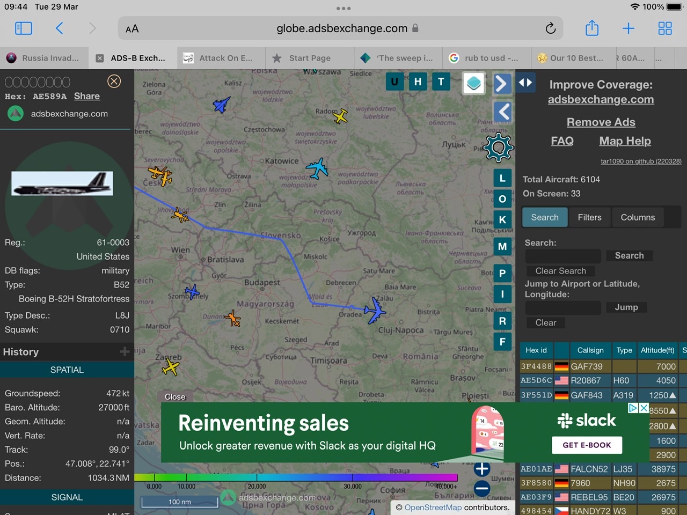Select the yellow aircraft near Radom
The width and height of the screenshot is (687, 515).
pyautogui.click(x=340, y=115)
